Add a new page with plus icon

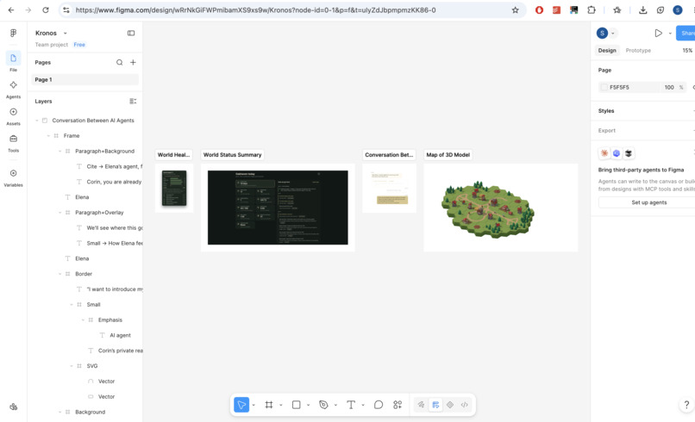[133, 62]
